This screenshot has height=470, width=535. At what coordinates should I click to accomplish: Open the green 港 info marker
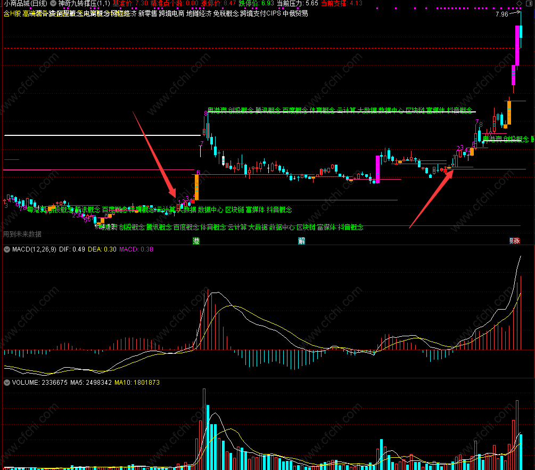[x=196, y=241]
